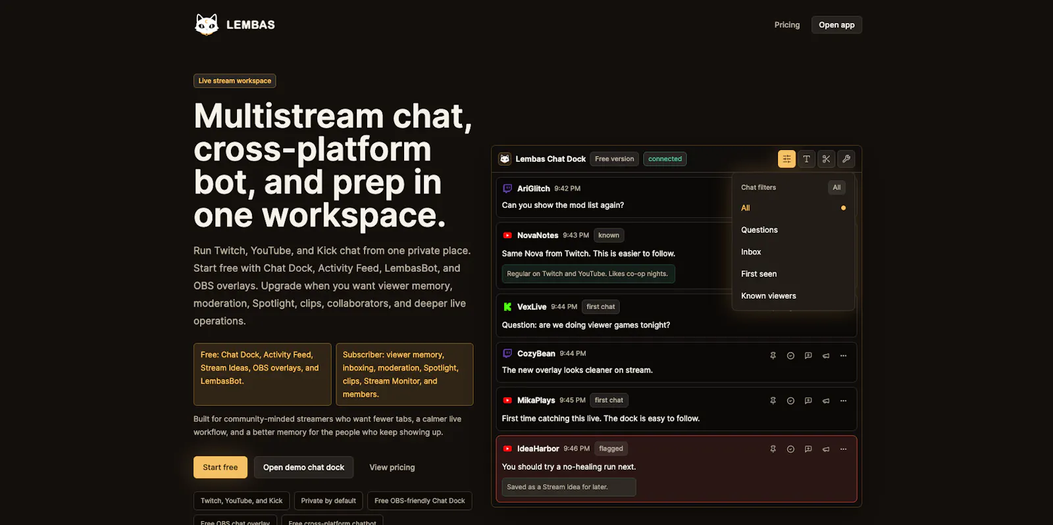
Task: Click the first chat tag beside MikaPlays
Action: (x=609, y=400)
